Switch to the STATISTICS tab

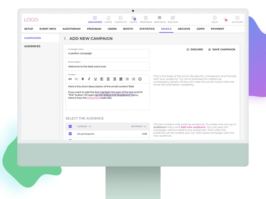click(147, 29)
